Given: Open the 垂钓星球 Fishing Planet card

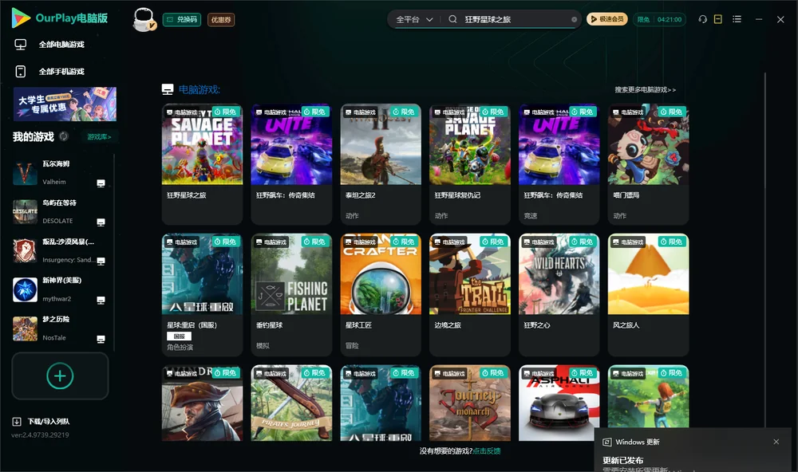Looking at the screenshot, I should pos(291,294).
